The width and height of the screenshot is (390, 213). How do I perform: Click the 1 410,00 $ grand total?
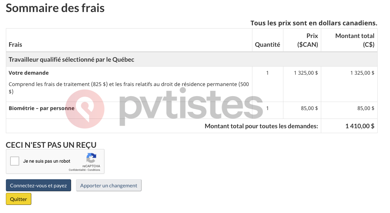(x=360, y=126)
